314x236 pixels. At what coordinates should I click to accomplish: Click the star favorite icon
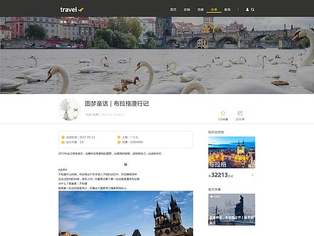pos(223,113)
